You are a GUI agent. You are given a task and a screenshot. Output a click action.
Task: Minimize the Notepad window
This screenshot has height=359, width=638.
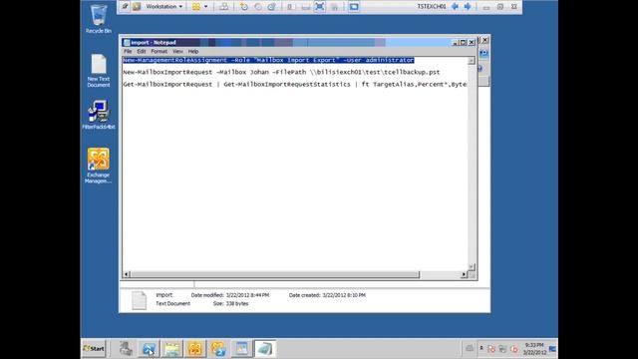[x=456, y=42]
